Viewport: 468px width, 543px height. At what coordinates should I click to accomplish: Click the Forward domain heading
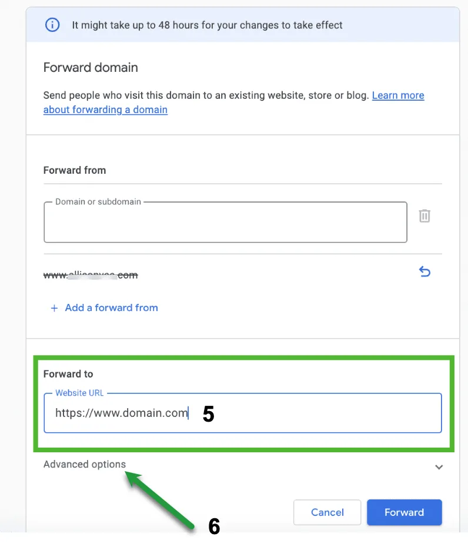91,67
